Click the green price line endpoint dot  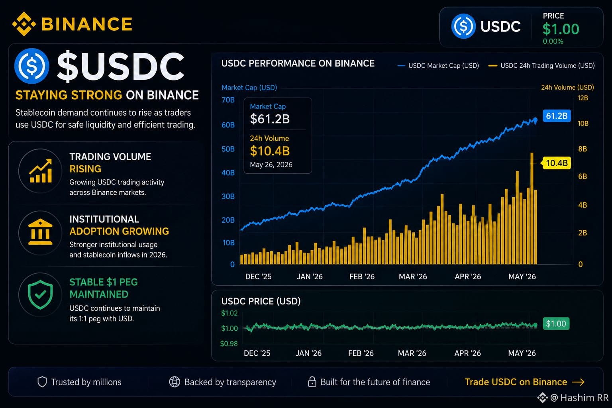coord(535,325)
